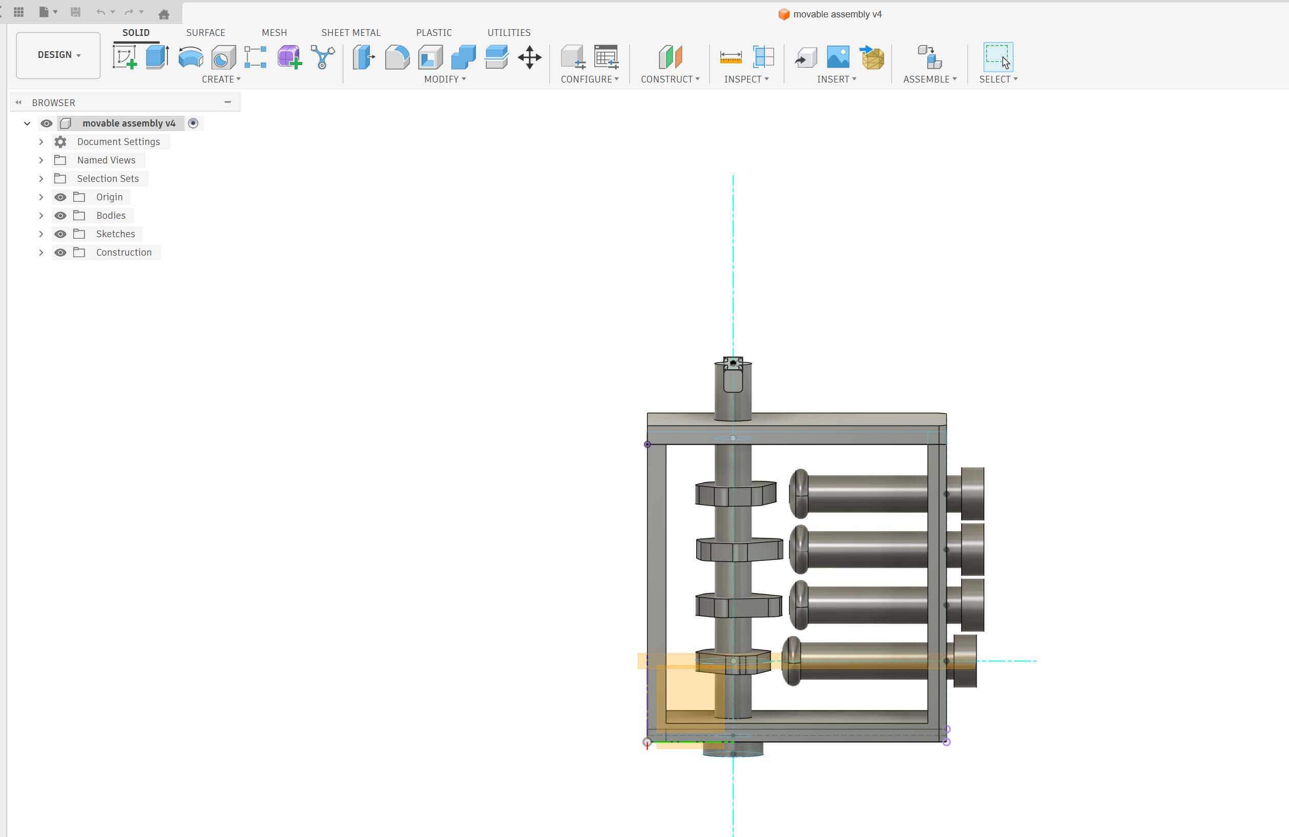Expand the Construction folder
This screenshot has height=837, width=1289.
pos(41,252)
